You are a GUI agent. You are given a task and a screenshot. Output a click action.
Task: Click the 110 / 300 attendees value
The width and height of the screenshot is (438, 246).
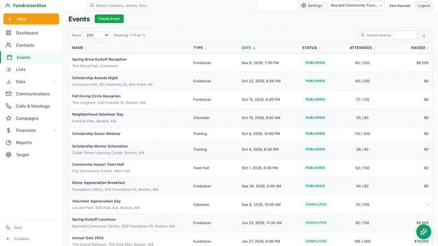[x=362, y=133]
